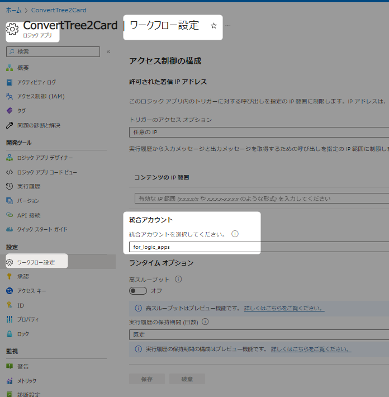Screen dimensions: 389x397
Task: Select the ロック sidebar label
Action: coord(23,334)
